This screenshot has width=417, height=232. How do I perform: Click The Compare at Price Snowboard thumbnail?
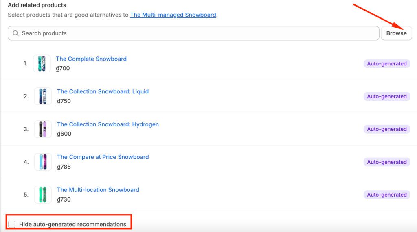pyautogui.click(x=43, y=162)
